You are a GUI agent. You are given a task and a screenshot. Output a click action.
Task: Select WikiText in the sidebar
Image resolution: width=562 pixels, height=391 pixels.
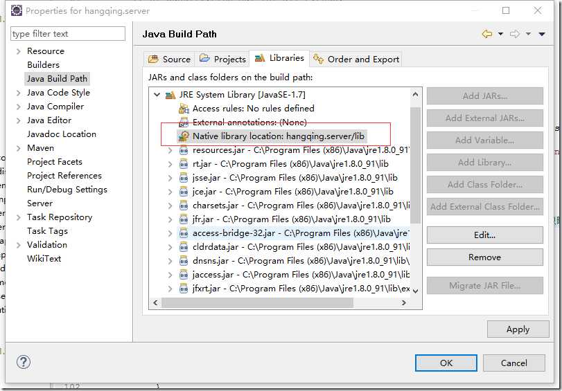coord(44,259)
